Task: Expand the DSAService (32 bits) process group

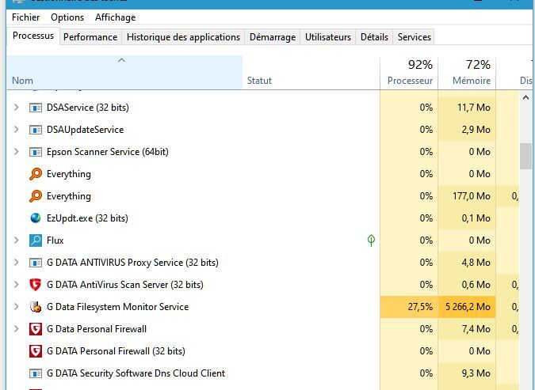Action: coord(16,108)
